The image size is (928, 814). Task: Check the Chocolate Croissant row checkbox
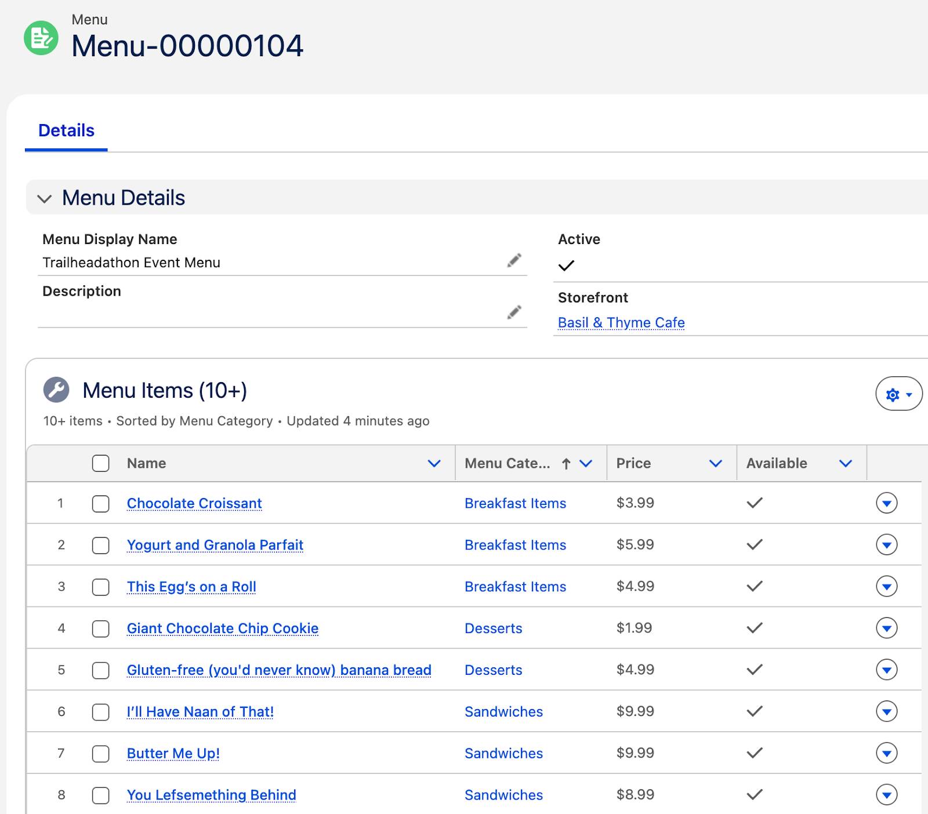click(x=100, y=504)
